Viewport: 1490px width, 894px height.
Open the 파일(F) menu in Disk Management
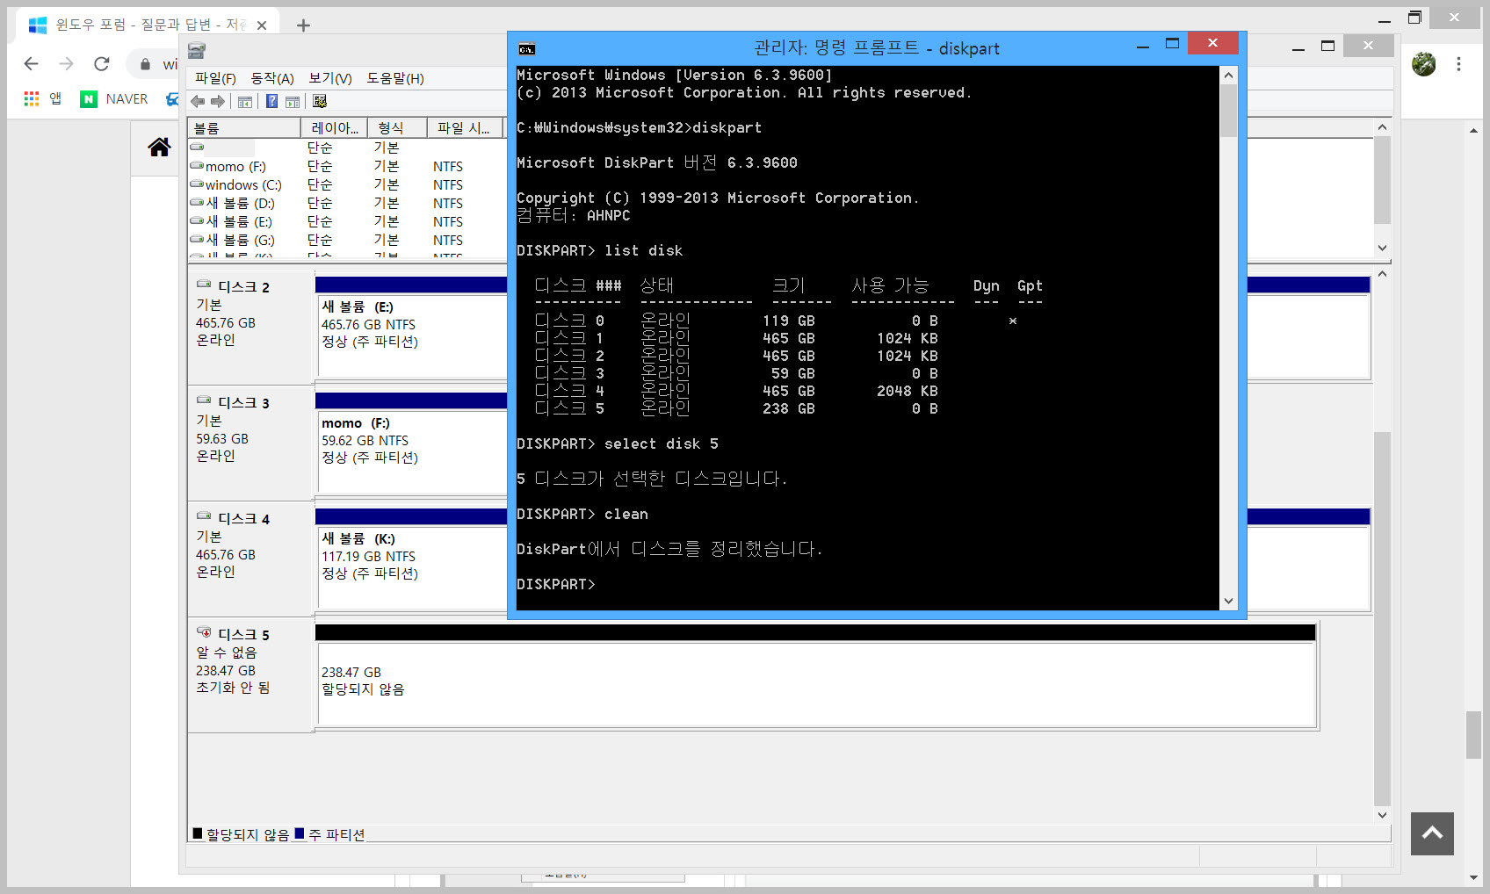[215, 78]
